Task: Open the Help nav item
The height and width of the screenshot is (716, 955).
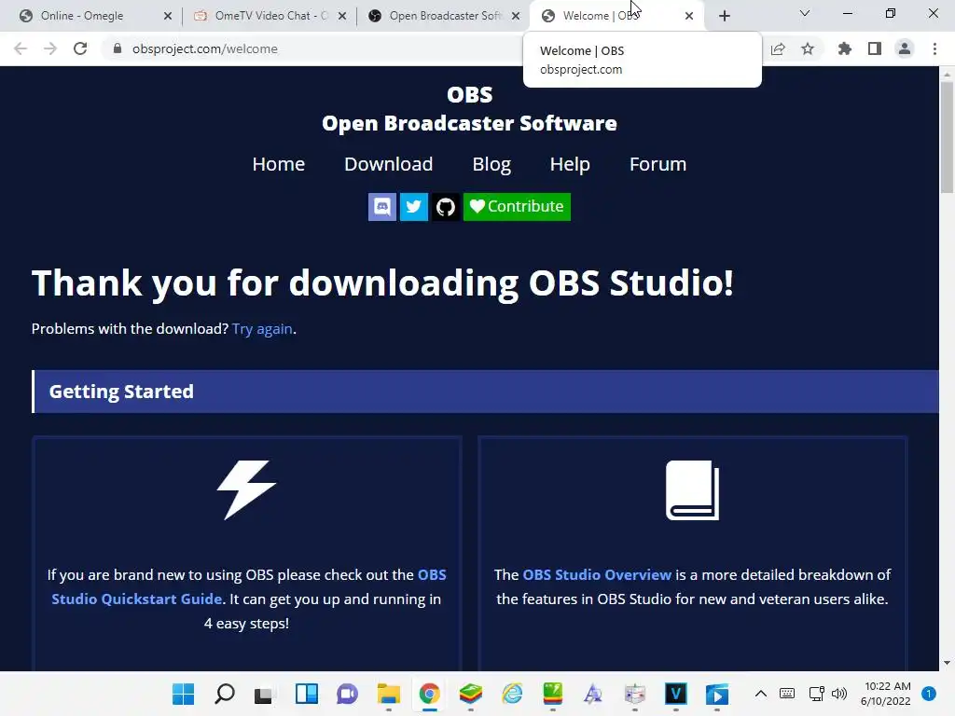Action: click(570, 164)
